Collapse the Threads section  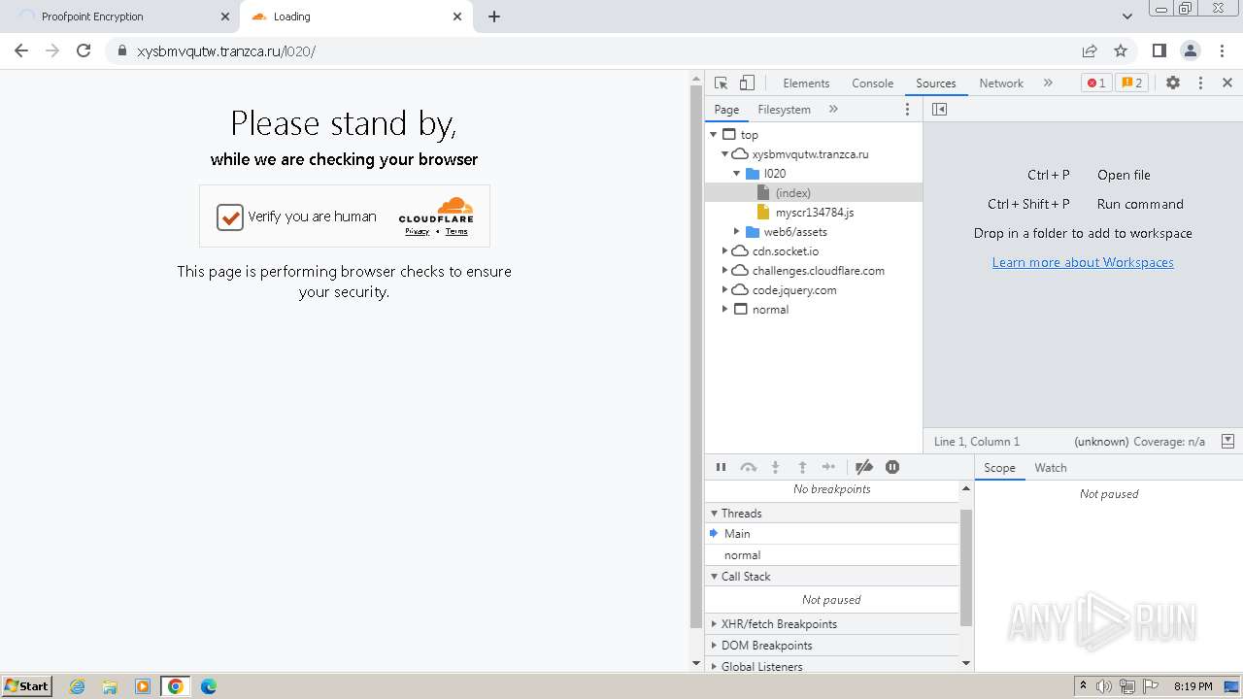click(832, 514)
